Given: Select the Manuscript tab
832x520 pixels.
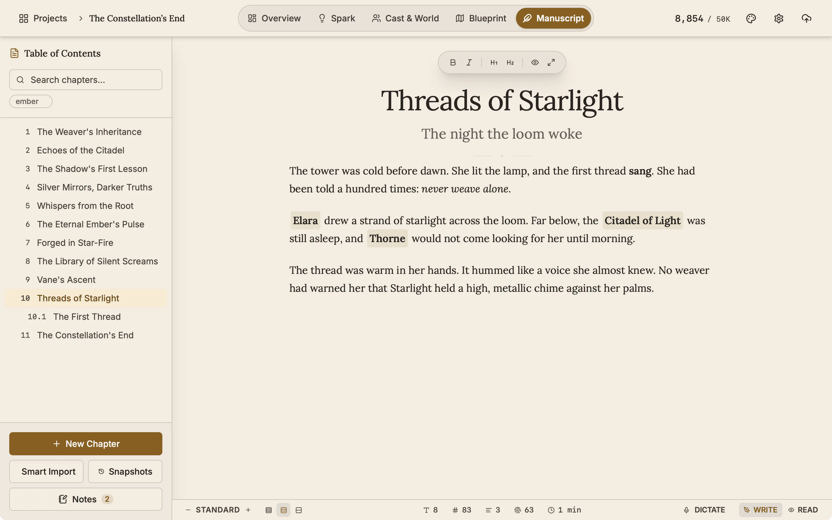Looking at the screenshot, I should [553, 18].
